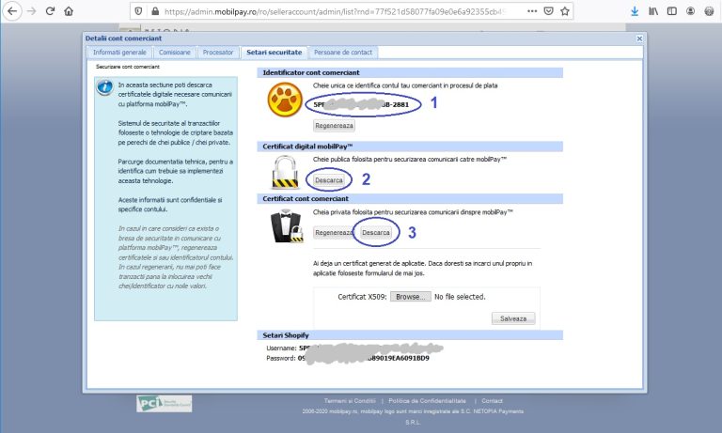This screenshot has width=722, height=433.
Task: Close the Detalii cont comerciant dialog
Action: pyautogui.click(x=639, y=39)
